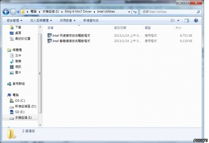This screenshot has height=143, width=209.
Task: Click the 下載 folder icon
Action: [12, 27]
